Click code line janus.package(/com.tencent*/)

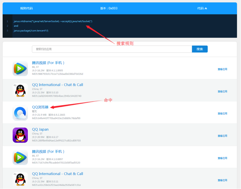pos(31,31)
